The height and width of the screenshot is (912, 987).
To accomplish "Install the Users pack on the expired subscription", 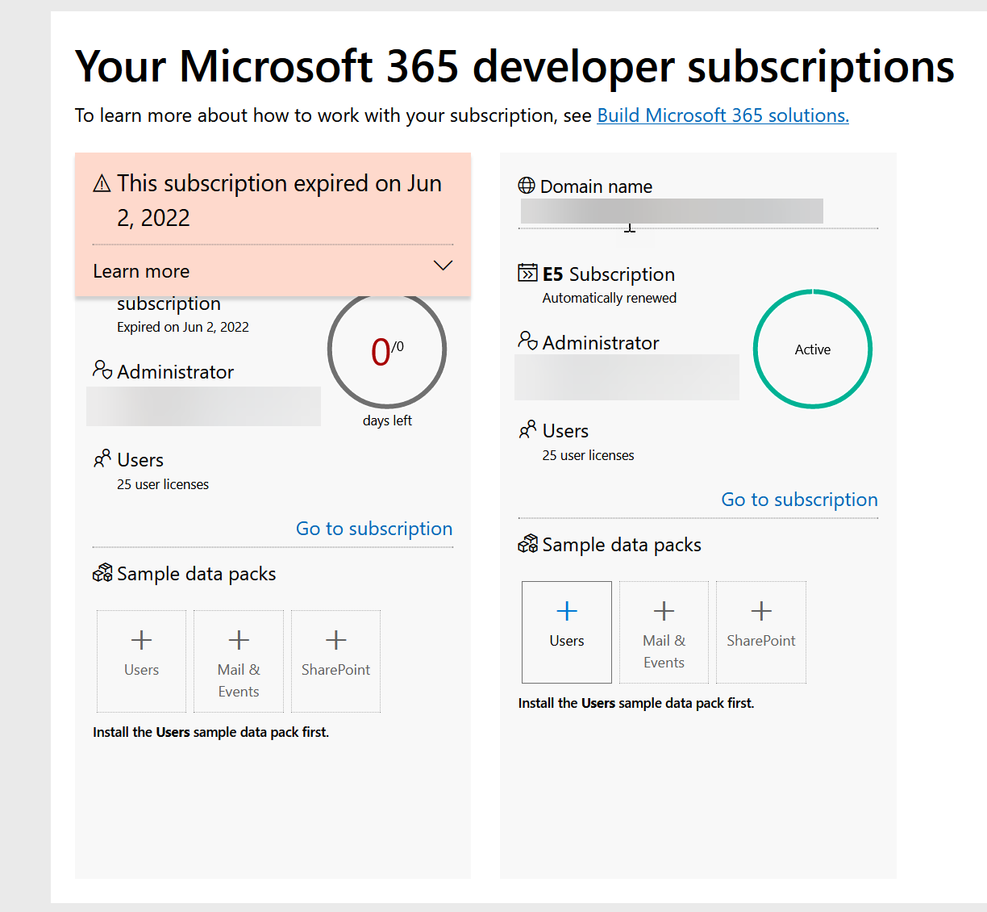I will (x=141, y=661).
